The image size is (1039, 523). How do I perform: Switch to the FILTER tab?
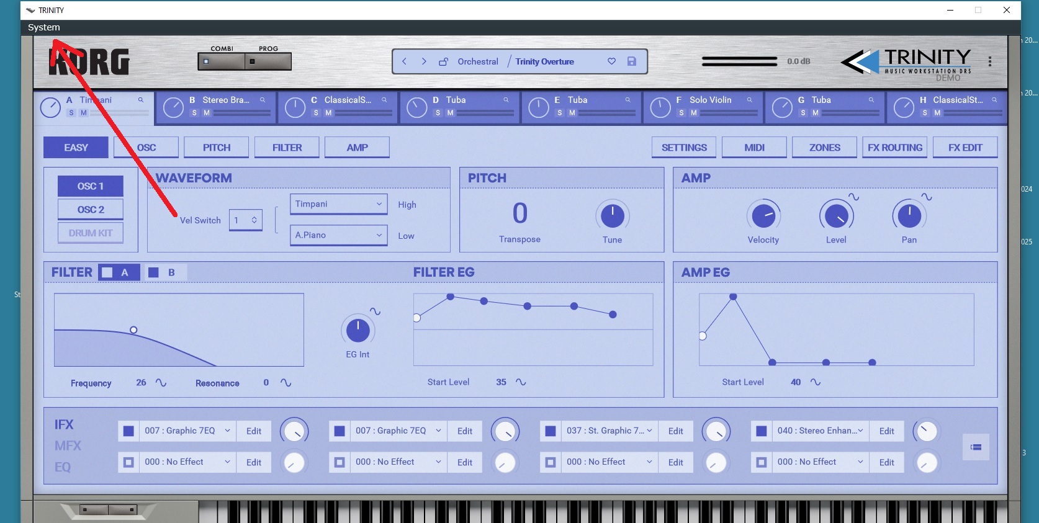[287, 148]
